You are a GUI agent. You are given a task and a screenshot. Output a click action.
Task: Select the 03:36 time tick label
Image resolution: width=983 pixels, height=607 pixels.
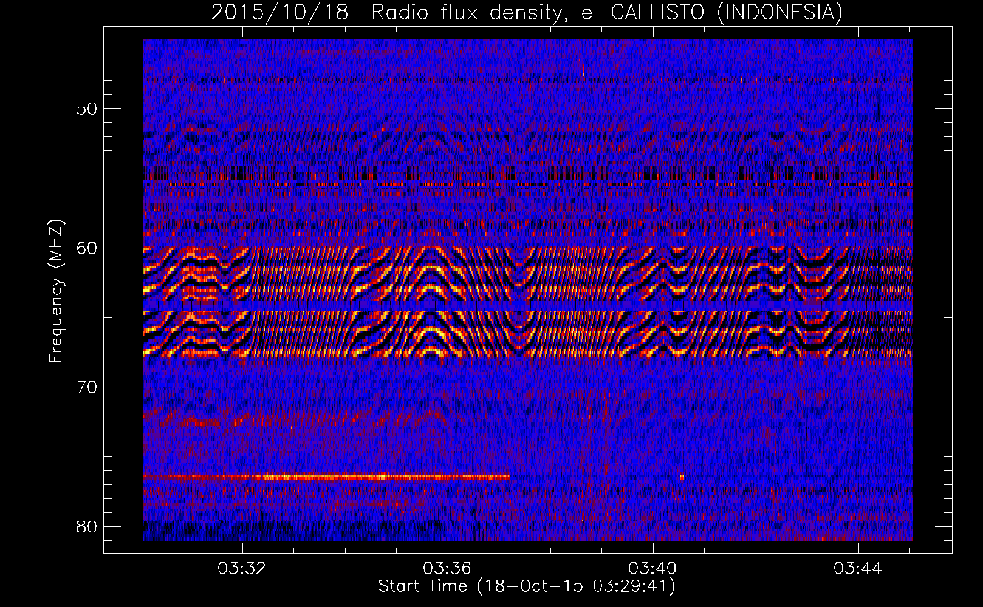(448, 569)
